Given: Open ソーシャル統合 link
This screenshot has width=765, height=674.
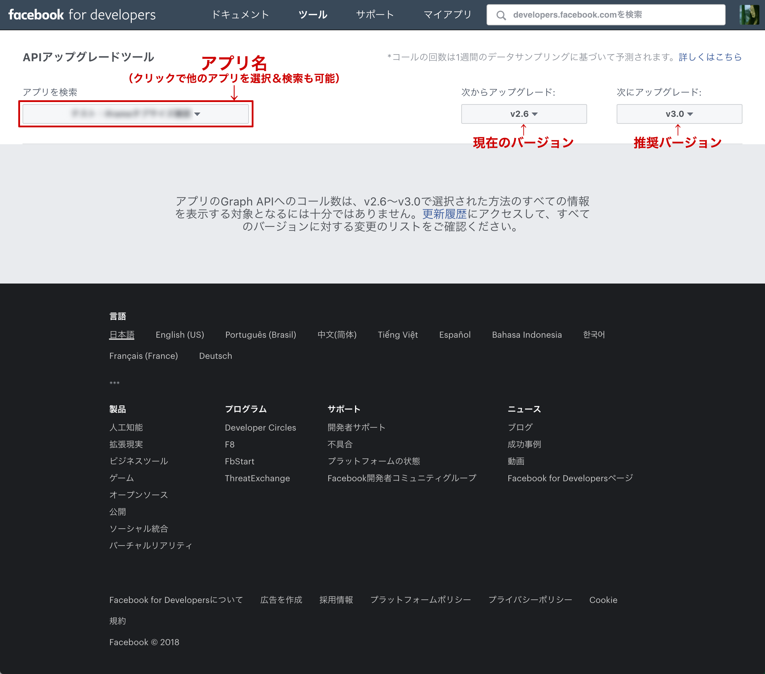Looking at the screenshot, I should pyautogui.click(x=139, y=528).
